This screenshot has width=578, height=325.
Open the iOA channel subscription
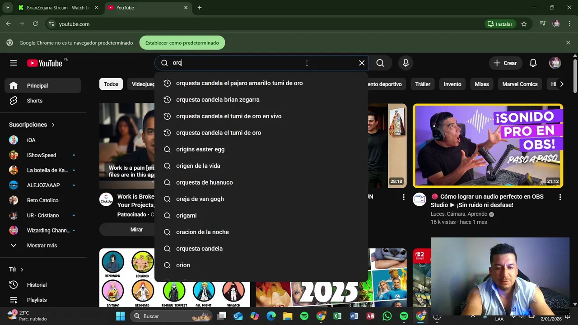point(43,140)
